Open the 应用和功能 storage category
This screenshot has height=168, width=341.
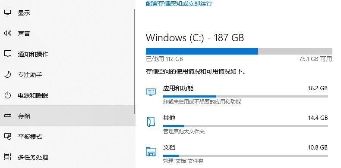click(238, 95)
